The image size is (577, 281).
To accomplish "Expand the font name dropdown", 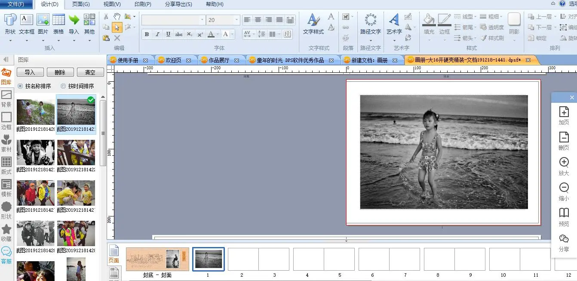I will click(202, 20).
